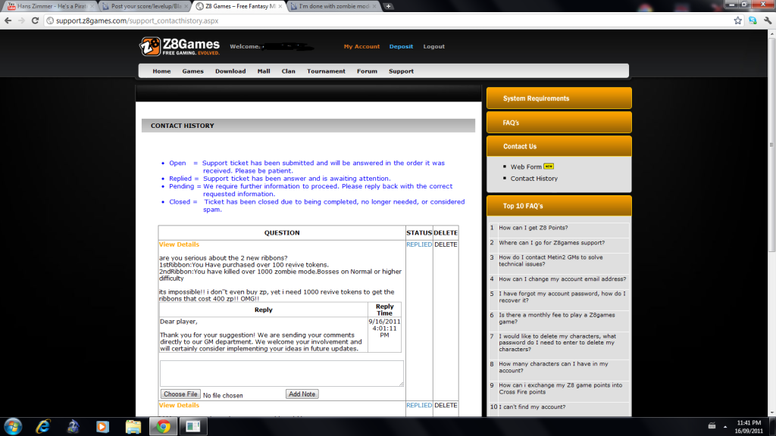Go back using the browser back arrow
The image size is (776, 436).
[8, 20]
